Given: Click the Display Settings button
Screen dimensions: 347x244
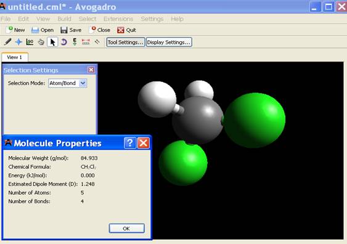Looking at the screenshot, I should [x=169, y=42].
